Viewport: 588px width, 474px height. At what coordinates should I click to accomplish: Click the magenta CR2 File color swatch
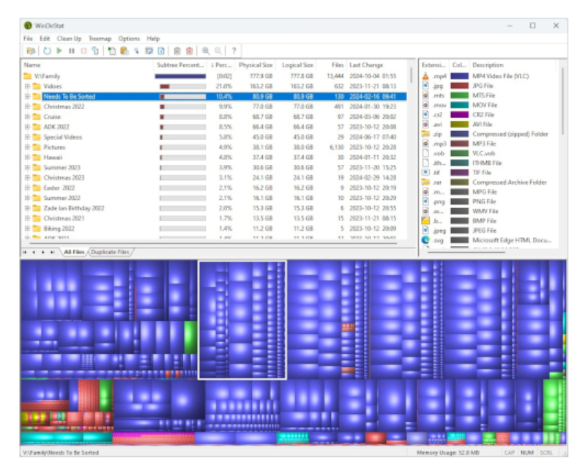click(459, 114)
